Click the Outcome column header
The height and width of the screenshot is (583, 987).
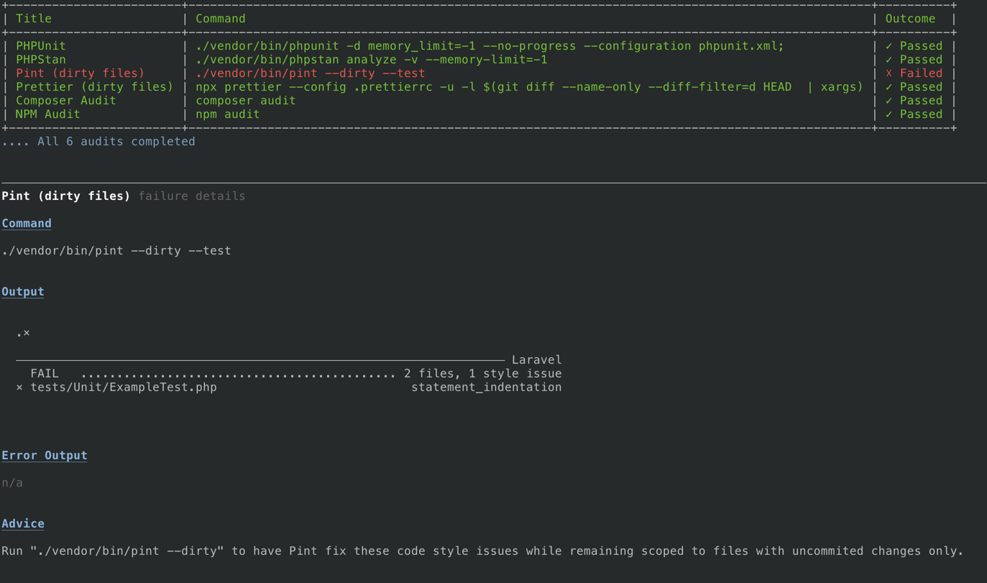[x=910, y=19]
